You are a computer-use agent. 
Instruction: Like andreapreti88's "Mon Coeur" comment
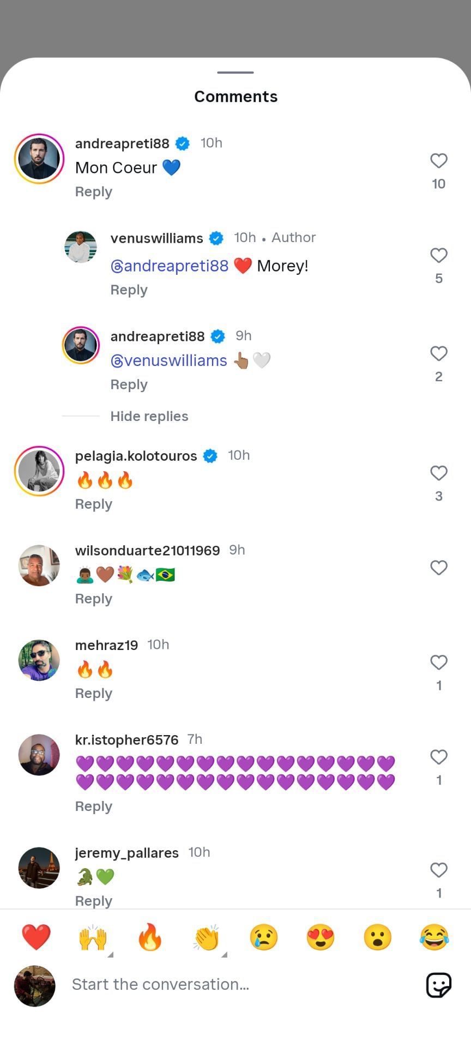coord(438,161)
